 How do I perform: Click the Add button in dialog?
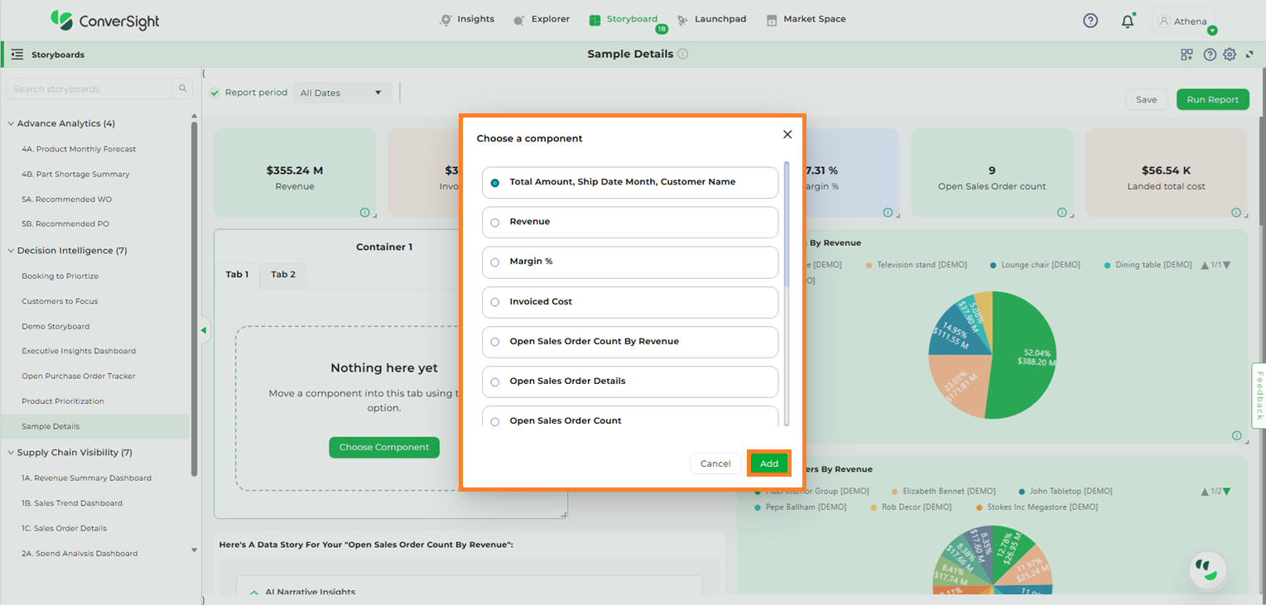[x=769, y=463]
